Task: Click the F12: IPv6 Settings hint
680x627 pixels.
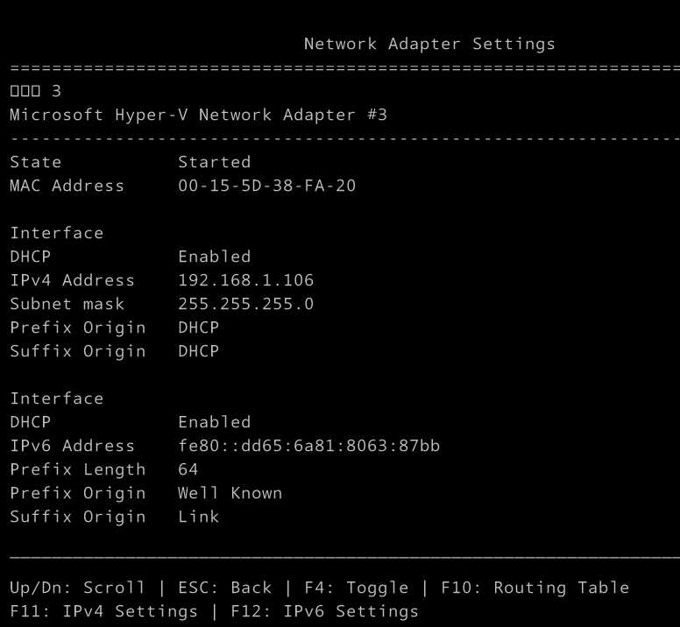Action: (324, 611)
